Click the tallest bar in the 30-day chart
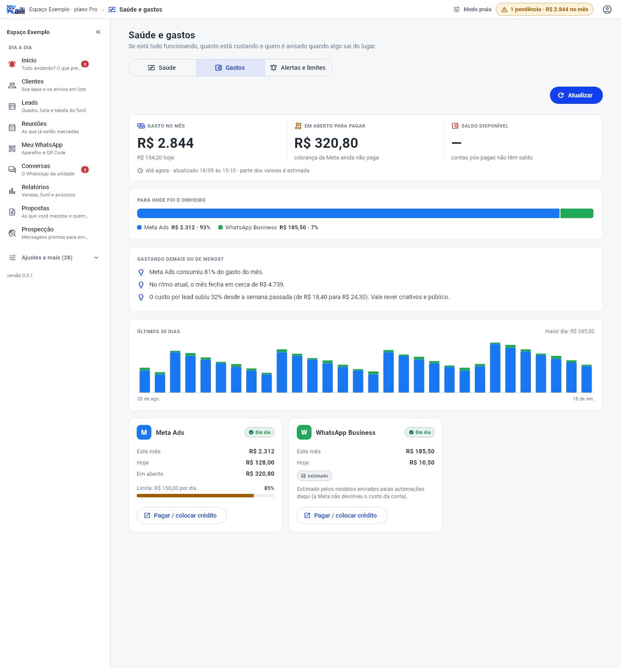The width and height of the screenshot is (621, 668). click(495, 368)
